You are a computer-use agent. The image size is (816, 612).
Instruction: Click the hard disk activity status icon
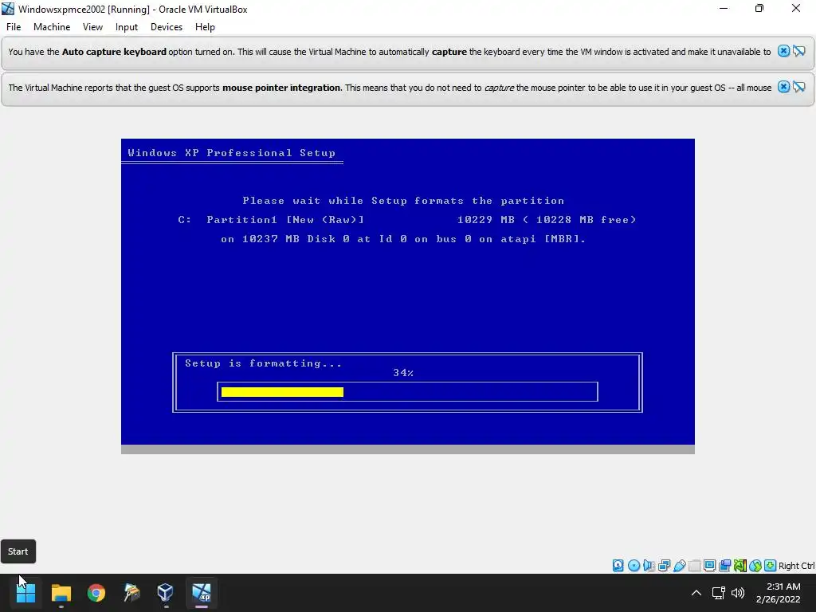[x=618, y=566]
